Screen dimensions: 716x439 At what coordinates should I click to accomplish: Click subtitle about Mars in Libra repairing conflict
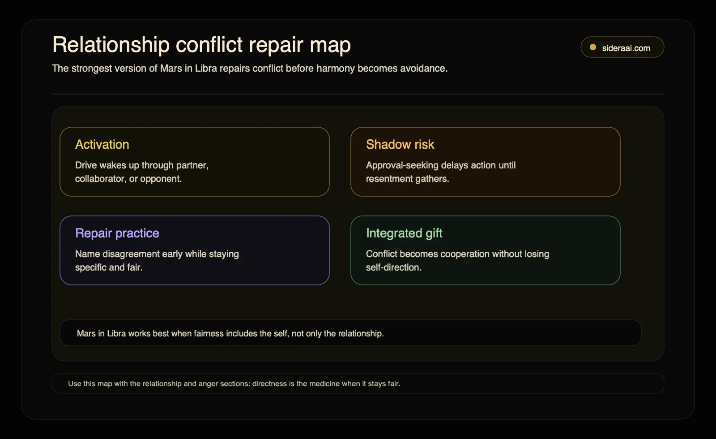(250, 68)
